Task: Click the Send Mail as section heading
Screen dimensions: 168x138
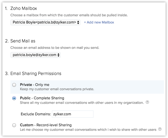Action: point(23,41)
